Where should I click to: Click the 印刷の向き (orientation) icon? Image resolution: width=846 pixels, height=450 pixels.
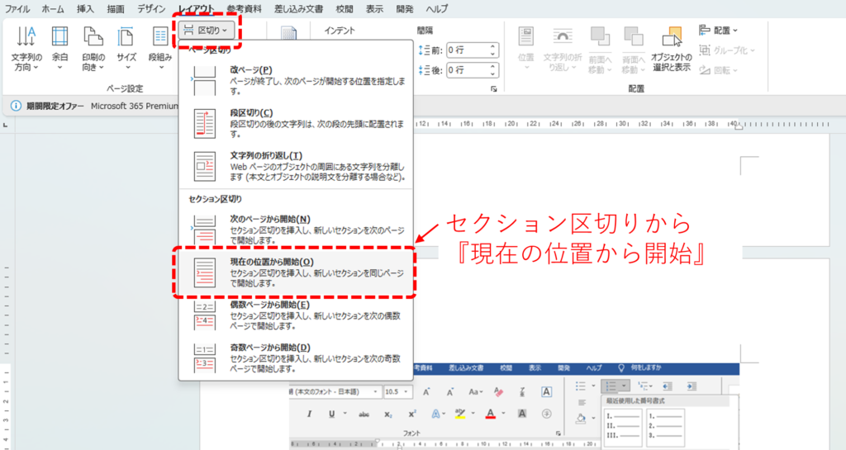click(93, 37)
